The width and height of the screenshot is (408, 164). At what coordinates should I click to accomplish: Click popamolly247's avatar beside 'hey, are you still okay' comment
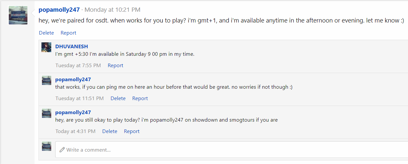point(46,113)
